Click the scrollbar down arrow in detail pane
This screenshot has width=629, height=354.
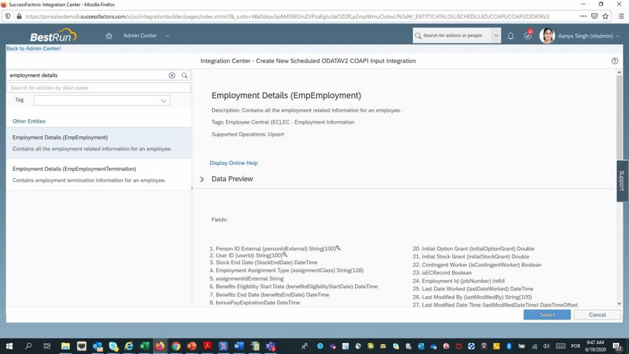click(619, 304)
